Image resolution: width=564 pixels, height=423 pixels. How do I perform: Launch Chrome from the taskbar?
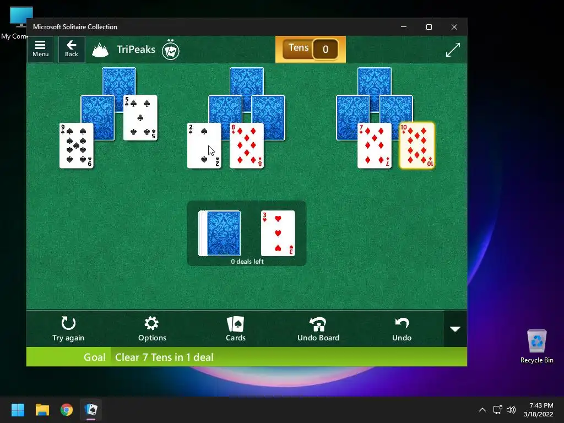click(67, 410)
